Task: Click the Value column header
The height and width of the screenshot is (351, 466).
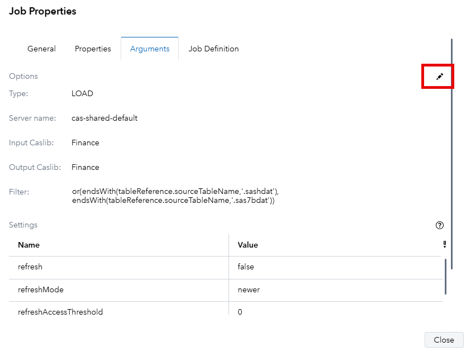Action: [x=248, y=245]
